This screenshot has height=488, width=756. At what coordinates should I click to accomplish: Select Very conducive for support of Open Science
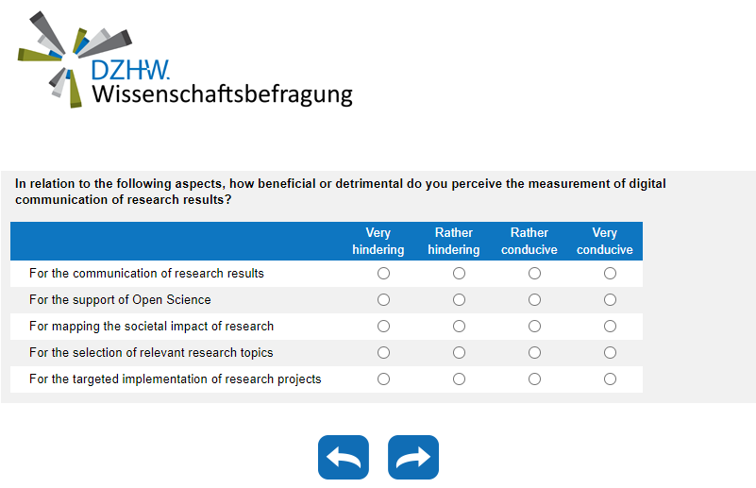point(610,300)
